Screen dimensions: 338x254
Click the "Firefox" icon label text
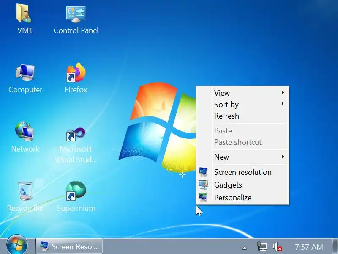[x=76, y=90]
